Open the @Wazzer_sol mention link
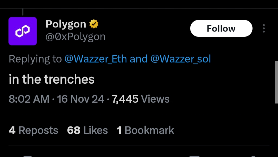This screenshot has width=278, height=157. point(180,59)
